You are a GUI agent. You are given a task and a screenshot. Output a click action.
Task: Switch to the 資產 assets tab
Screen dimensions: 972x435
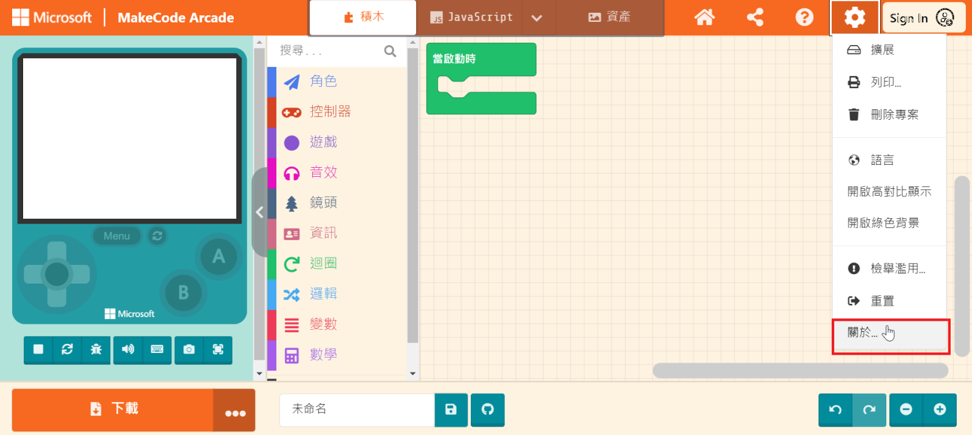[609, 18]
